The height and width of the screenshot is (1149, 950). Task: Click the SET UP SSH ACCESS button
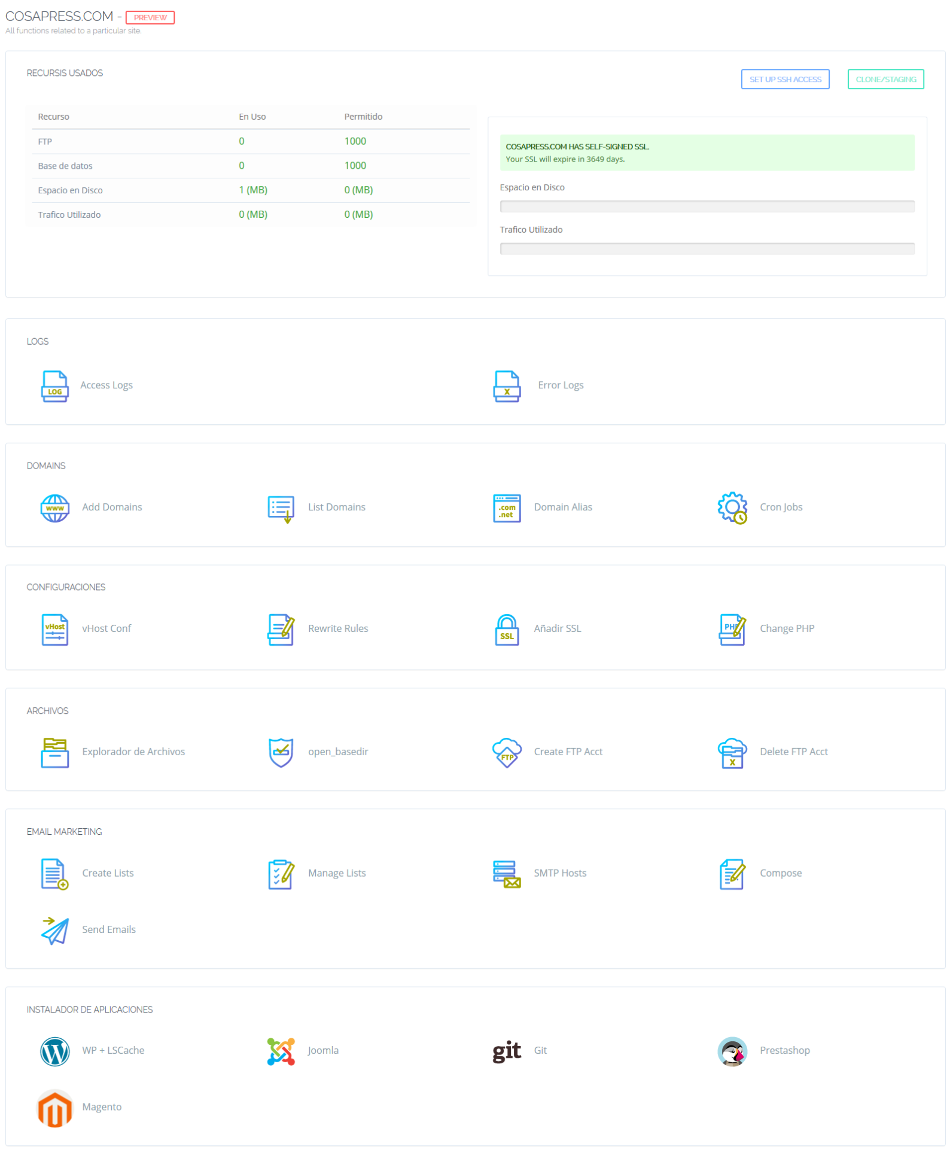(x=785, y=79)
